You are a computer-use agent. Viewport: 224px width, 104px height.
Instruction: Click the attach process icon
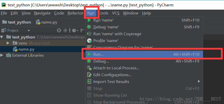tap(89, 68)
